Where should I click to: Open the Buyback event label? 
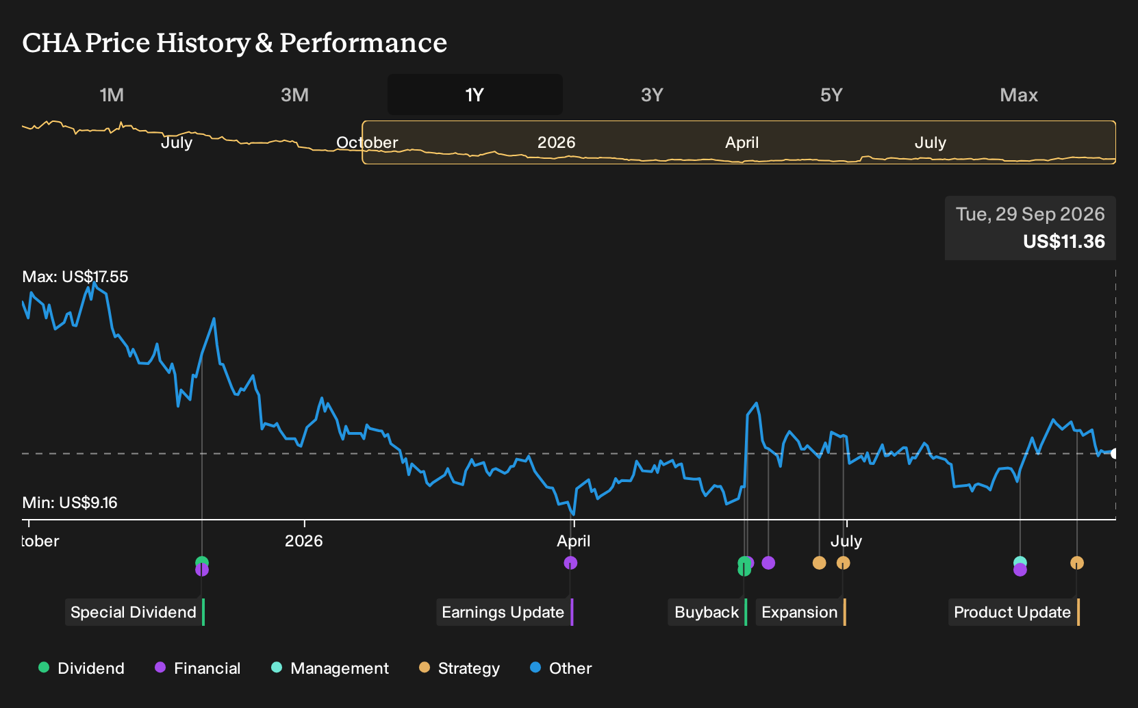click(x=707, y=612)
